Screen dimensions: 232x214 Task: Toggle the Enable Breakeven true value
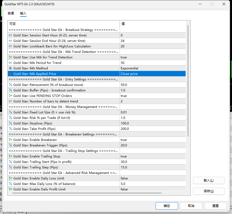153,140
